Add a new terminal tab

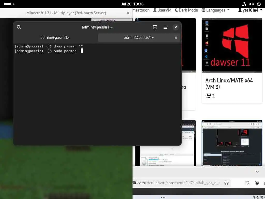(x=155, y=27)
